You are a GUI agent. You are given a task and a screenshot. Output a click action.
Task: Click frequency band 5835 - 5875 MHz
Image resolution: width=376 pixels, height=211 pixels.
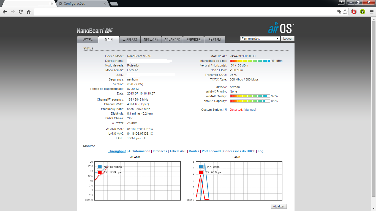(139, 109)
